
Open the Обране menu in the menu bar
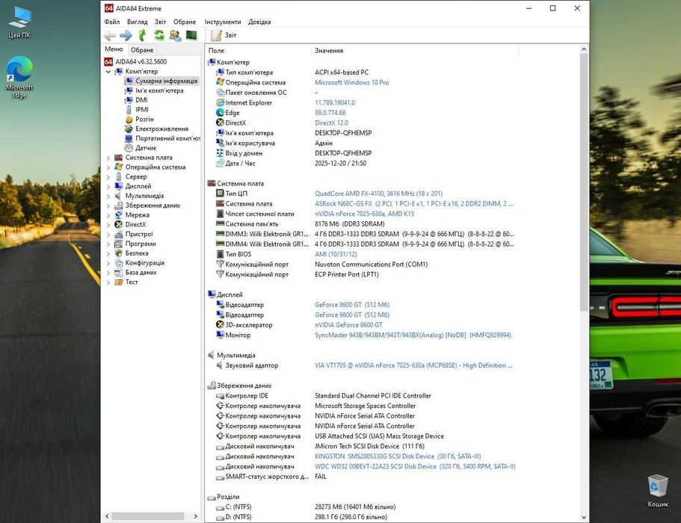pyautogui.click(x=185, y=22)
